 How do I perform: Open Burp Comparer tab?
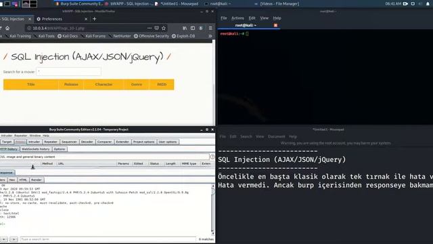[104, 142]
